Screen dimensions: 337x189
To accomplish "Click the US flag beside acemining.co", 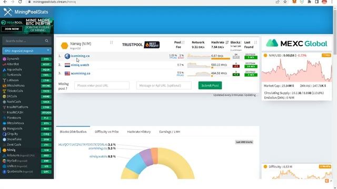I will tap(67, 73).
